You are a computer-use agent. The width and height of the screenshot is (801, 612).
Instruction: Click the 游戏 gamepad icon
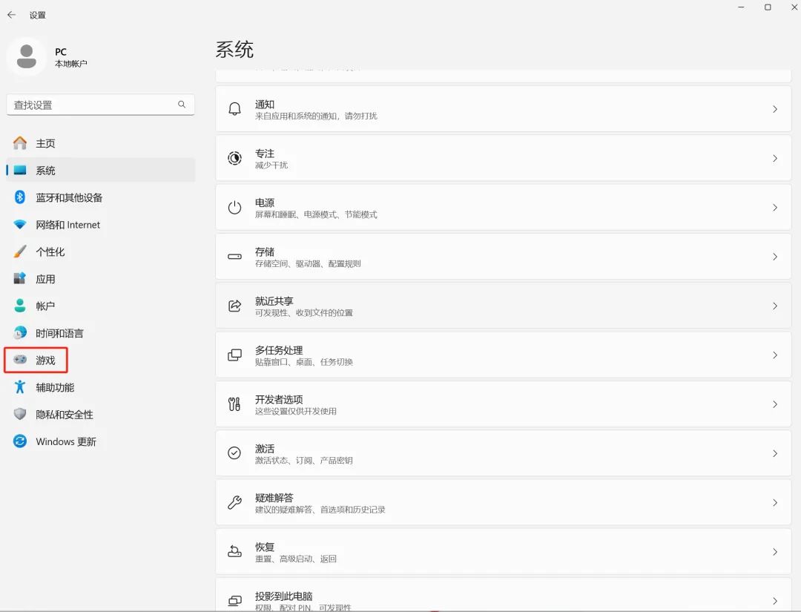pyautogui.click(x=20, y=360)
